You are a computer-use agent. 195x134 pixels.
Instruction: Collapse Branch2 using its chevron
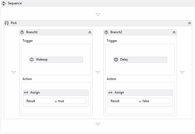[174, 32]
